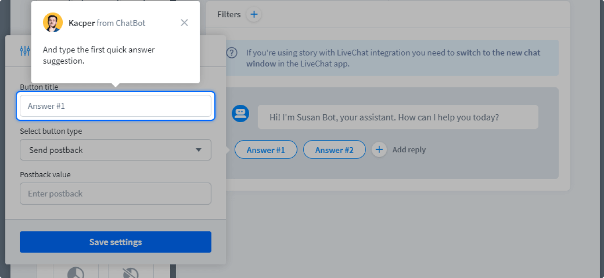Screen dimensions: 604x278
Task: Click the Add reply text label
Action: click(x=409, y=150)
